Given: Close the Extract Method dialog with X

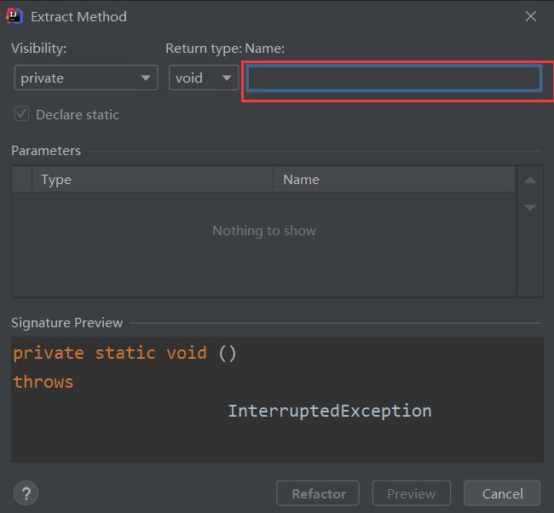Looking at the screenshot, I should 531,16.
